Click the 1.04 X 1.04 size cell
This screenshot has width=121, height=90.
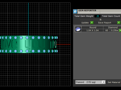tap(92, 30)
